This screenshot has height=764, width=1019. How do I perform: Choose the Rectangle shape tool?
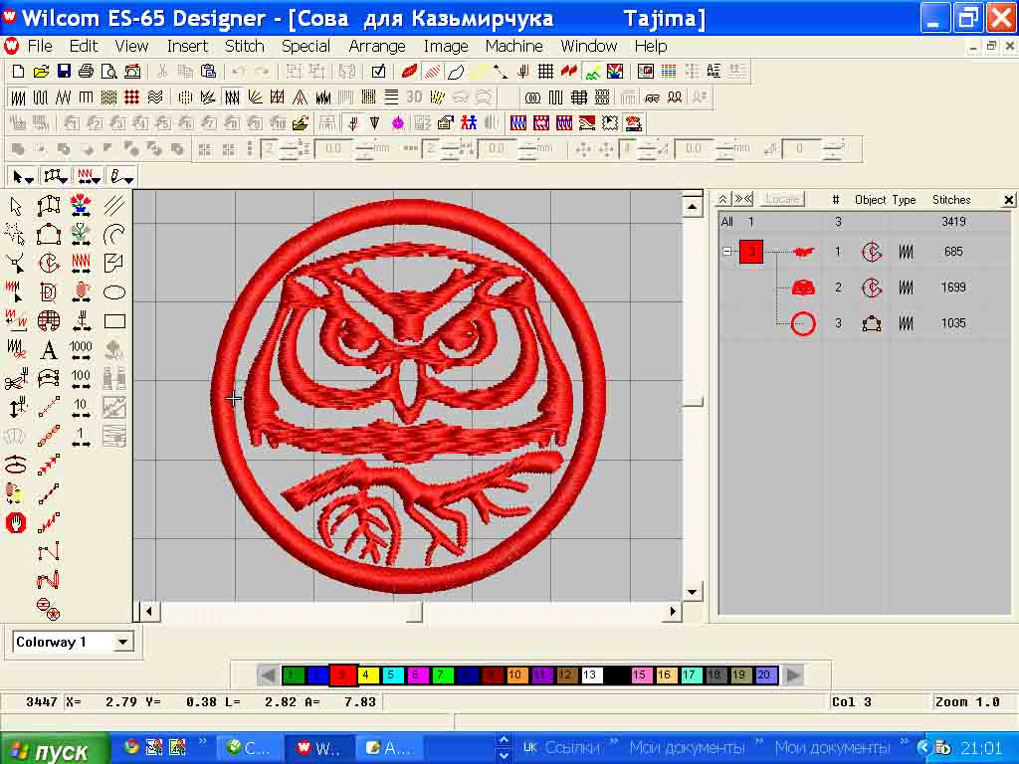(x=114, y=321)
